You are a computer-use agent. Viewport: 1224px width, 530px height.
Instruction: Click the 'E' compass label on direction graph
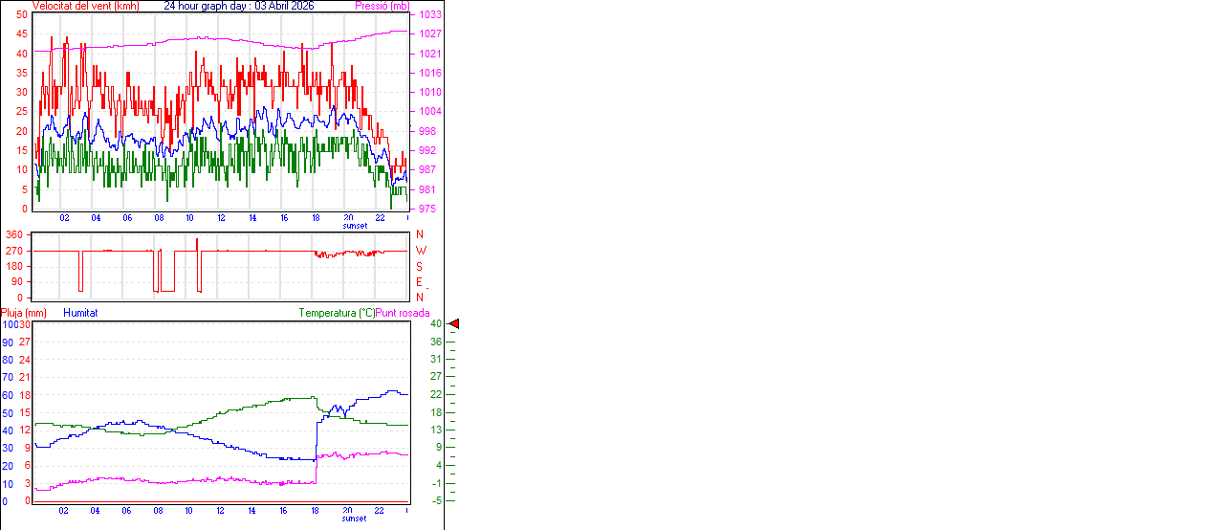click(x=419, y=282)
